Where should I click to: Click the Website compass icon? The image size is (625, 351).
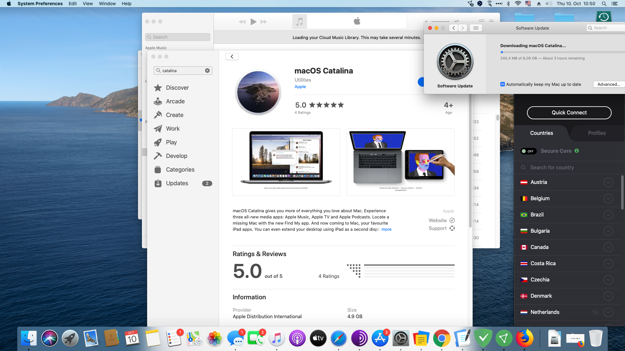pyautogui.click(x=452, y=220)
